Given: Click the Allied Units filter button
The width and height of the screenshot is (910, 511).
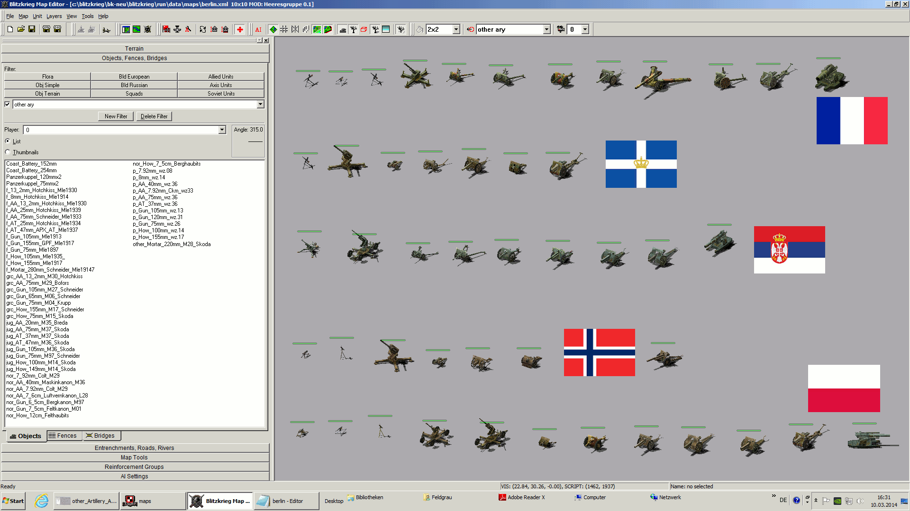Looking at the screenshot, I should tap(220, 77).
